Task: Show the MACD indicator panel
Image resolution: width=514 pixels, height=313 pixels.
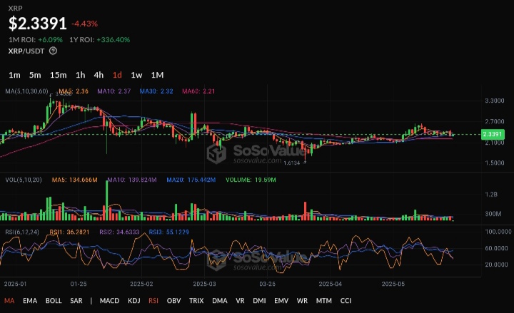Action: tap(109, 301)
